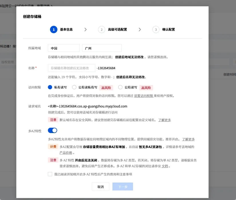Click the step 2 高级可选配置 circle icon
This screenshot has height=200, width=236.
pos(102,29)
